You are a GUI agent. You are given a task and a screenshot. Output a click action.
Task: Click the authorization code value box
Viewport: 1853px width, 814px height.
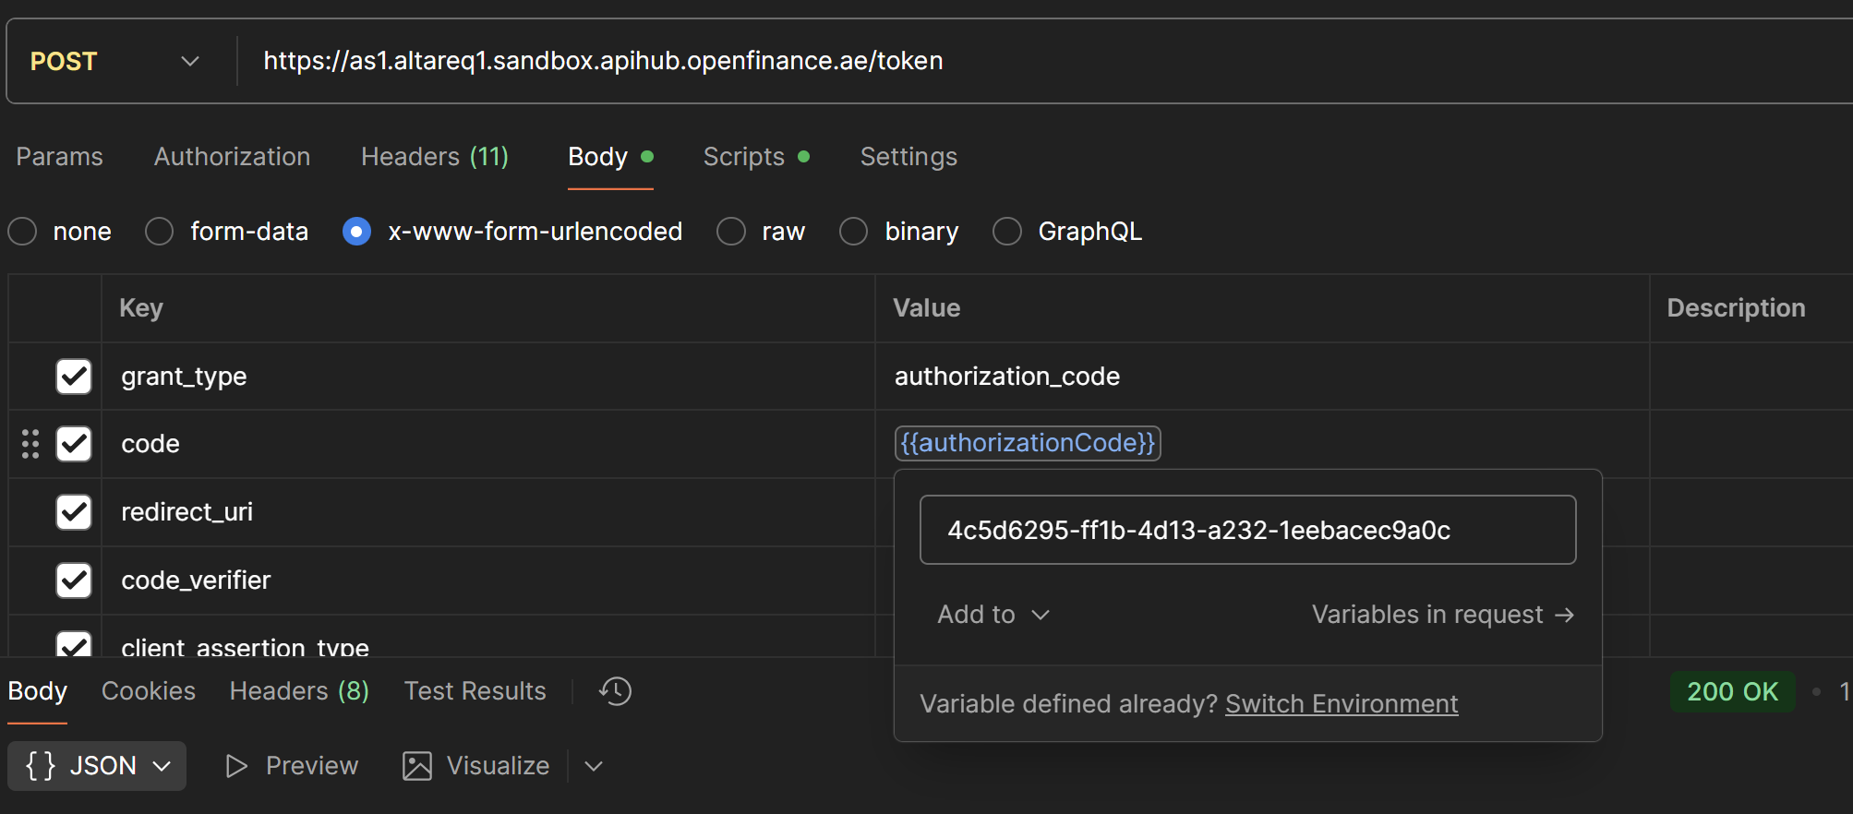coord(1246,530)
